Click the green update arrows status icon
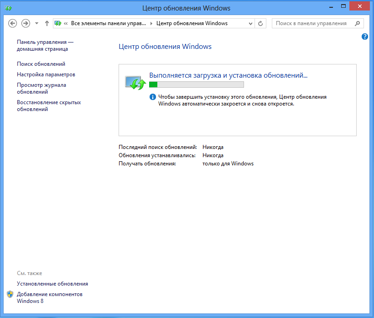374x318 pixels. [135, 83]
